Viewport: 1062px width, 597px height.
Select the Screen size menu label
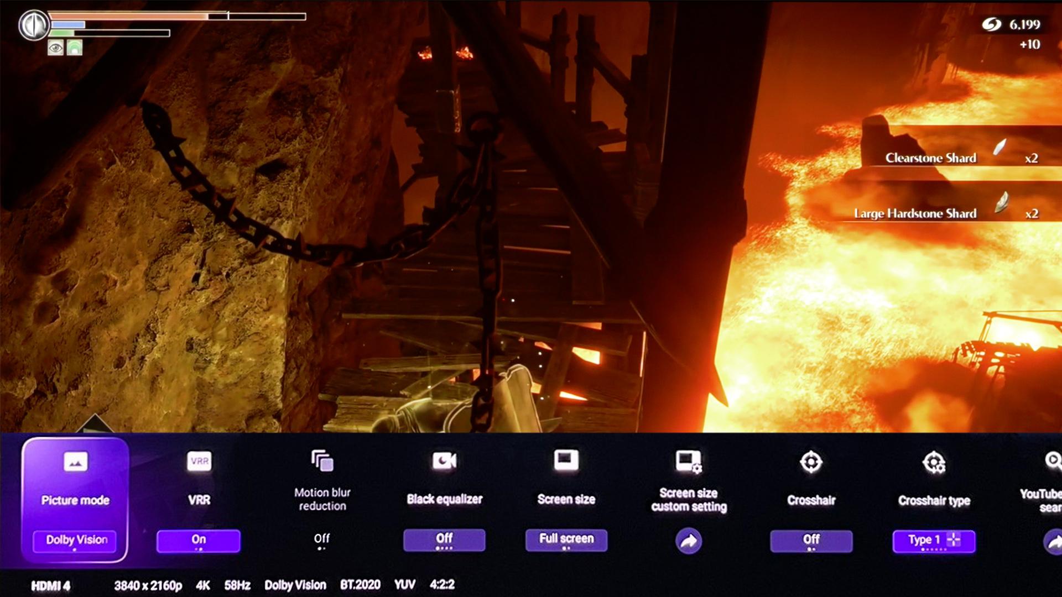[x=566, y=499]
